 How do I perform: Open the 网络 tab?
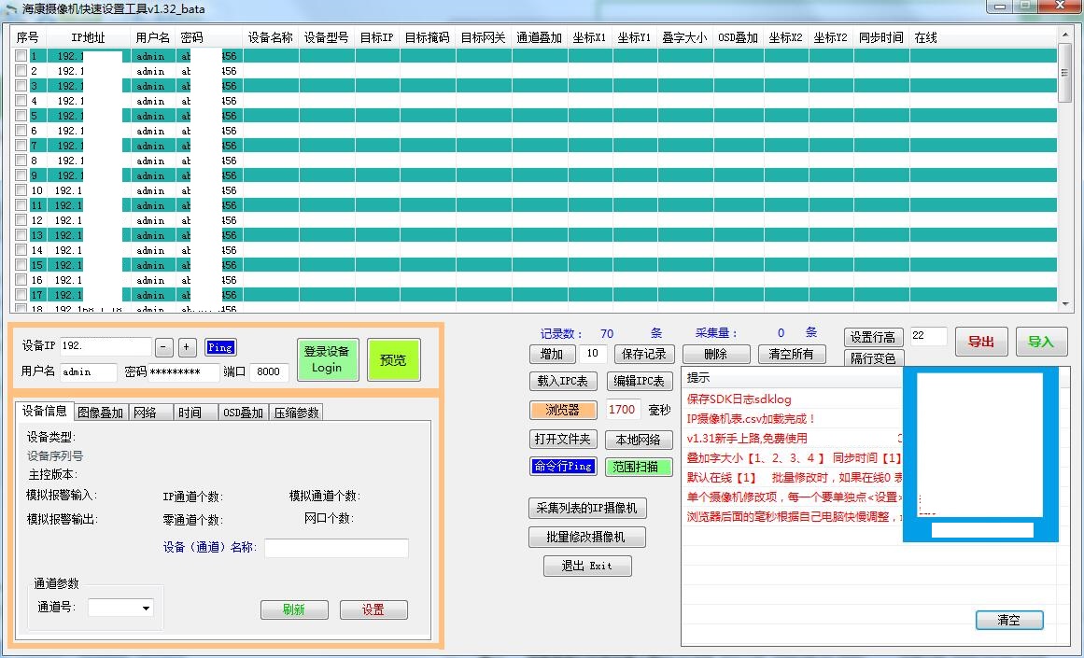[149, 413]
